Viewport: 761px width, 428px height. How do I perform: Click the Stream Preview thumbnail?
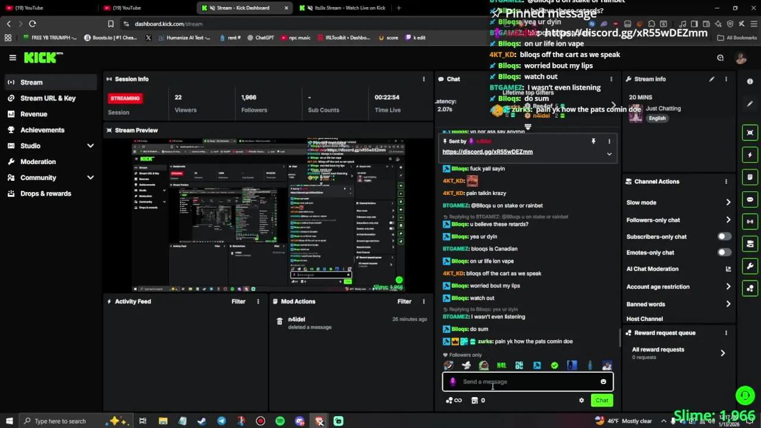coord(268,215)
